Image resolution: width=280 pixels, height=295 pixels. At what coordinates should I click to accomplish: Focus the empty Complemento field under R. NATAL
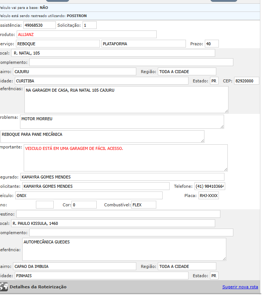coord(131,62)
